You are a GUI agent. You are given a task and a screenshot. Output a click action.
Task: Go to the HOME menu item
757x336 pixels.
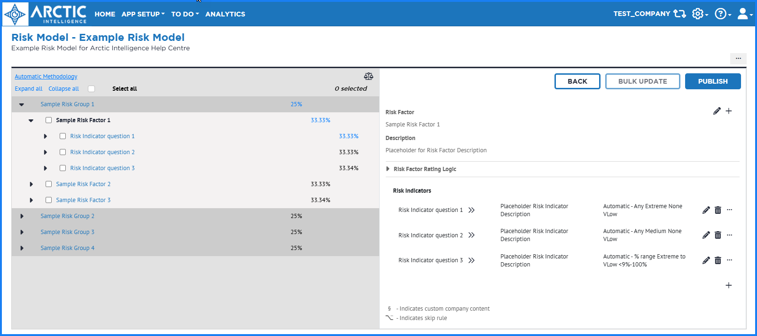[105, 14]
